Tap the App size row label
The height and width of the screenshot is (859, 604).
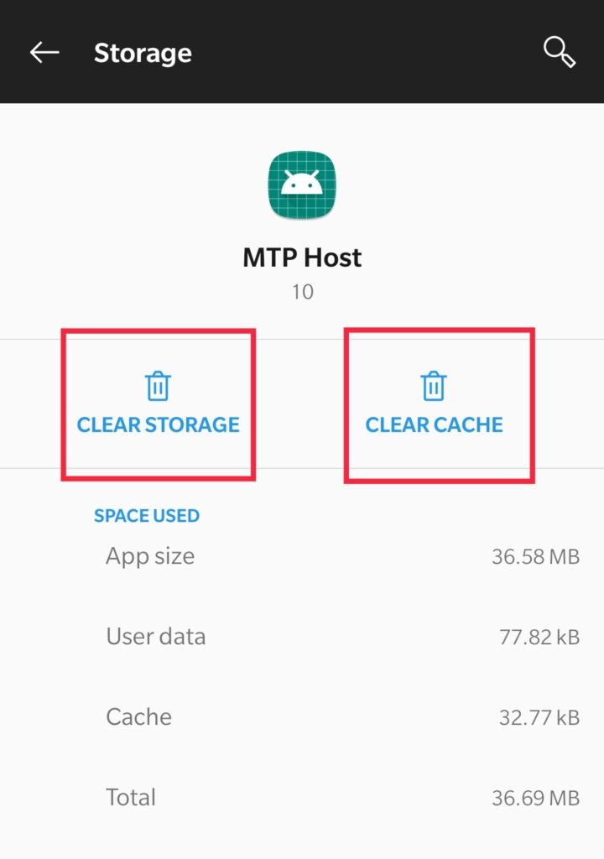(150, 556)
